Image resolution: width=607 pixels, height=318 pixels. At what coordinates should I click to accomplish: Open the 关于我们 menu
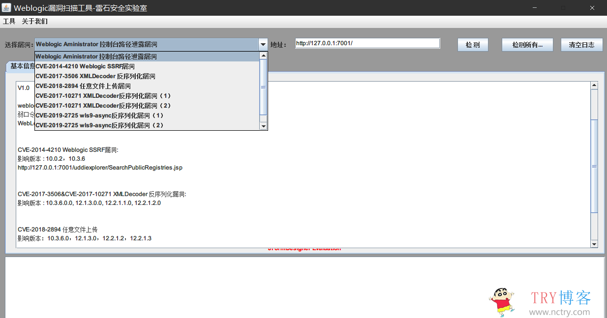tap(35, 21)
